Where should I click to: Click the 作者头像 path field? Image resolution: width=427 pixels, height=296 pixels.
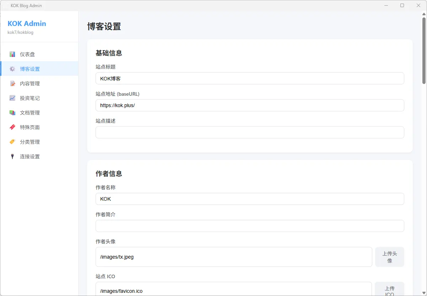point(233,257)
